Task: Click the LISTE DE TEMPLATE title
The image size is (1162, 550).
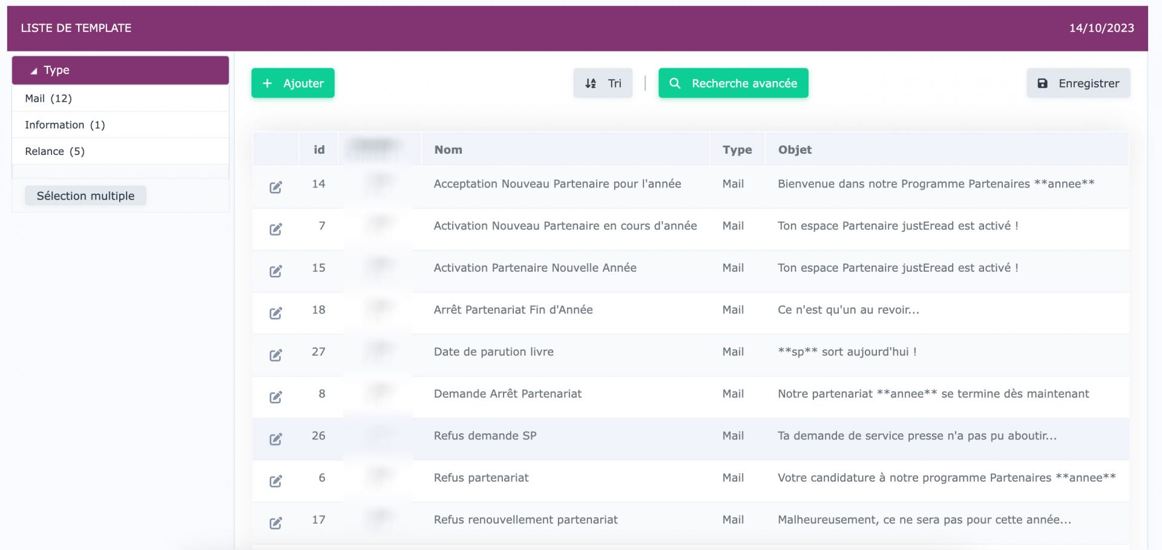Action: [x=76, y=28]
